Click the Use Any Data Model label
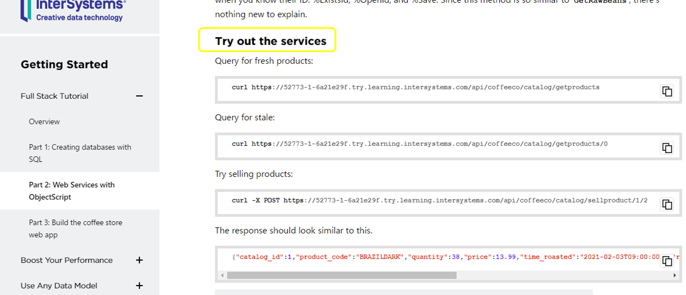Viewport: 686px width, 295px height. click(x=59, y=286)
